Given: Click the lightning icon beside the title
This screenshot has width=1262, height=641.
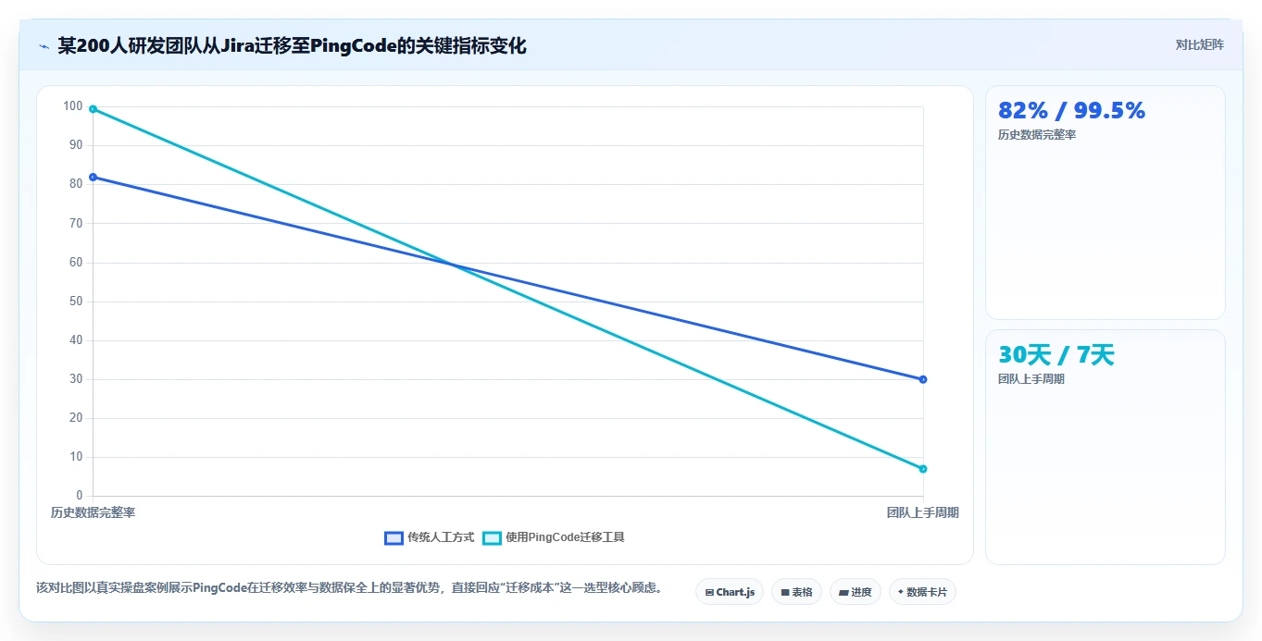Looking at the screenshot, I should coord(44,46).
